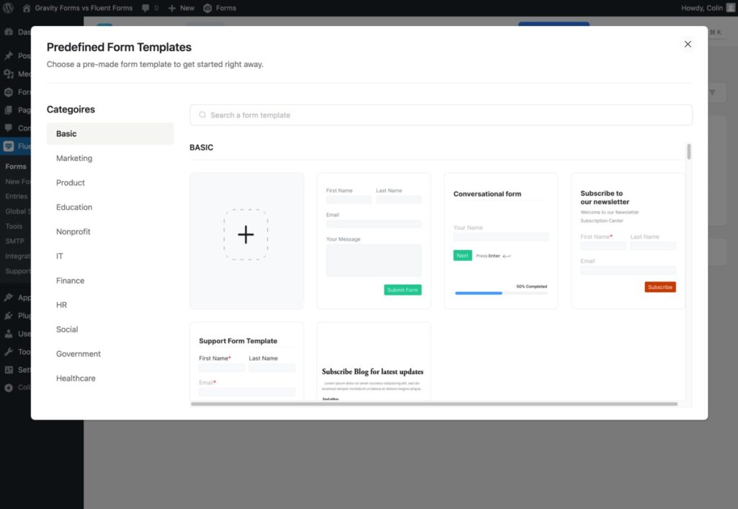Open the Comments bubble icon in admin bar
738x509 pixels.
(x=148, y=8)
